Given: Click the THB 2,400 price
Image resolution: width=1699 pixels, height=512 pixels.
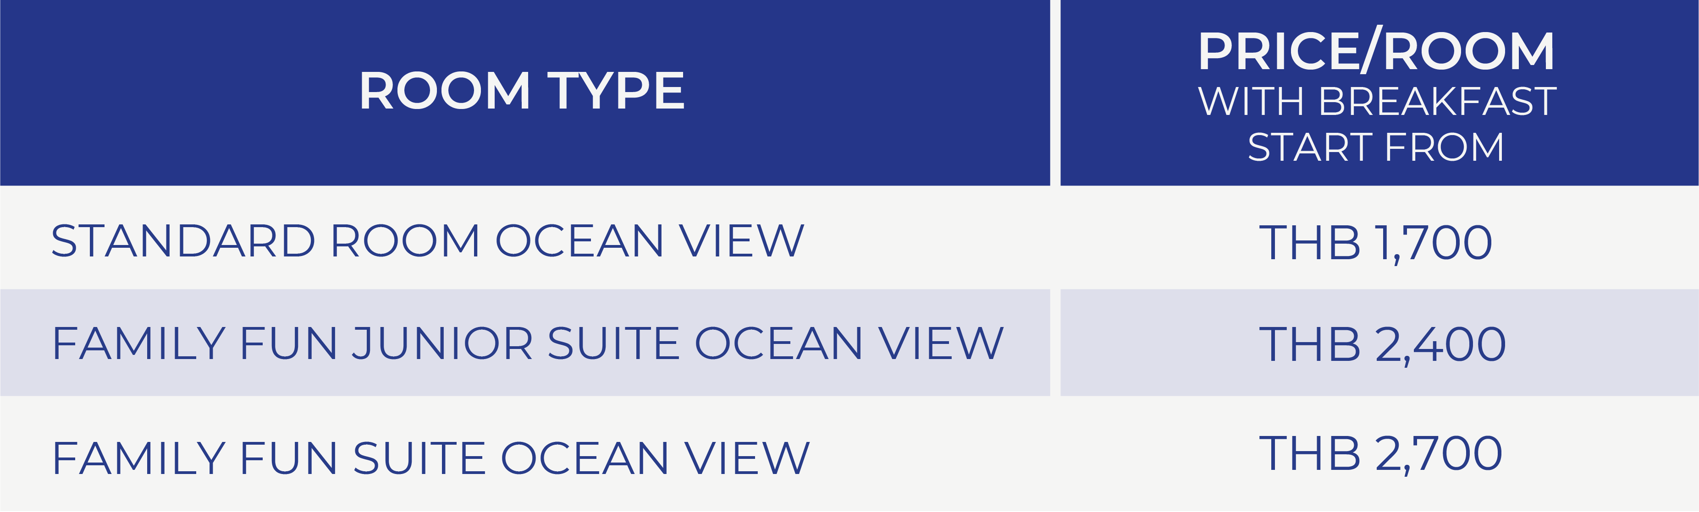Looking at the screenshot, I should [x=1382, y=345].
